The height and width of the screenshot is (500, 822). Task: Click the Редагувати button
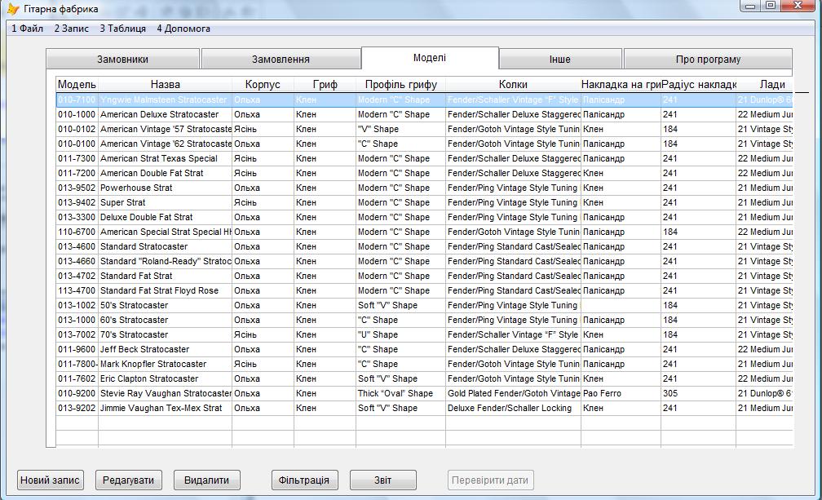click(129, 480)
